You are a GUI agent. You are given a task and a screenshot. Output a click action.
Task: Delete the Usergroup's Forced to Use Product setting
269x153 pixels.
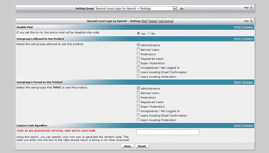247,82
